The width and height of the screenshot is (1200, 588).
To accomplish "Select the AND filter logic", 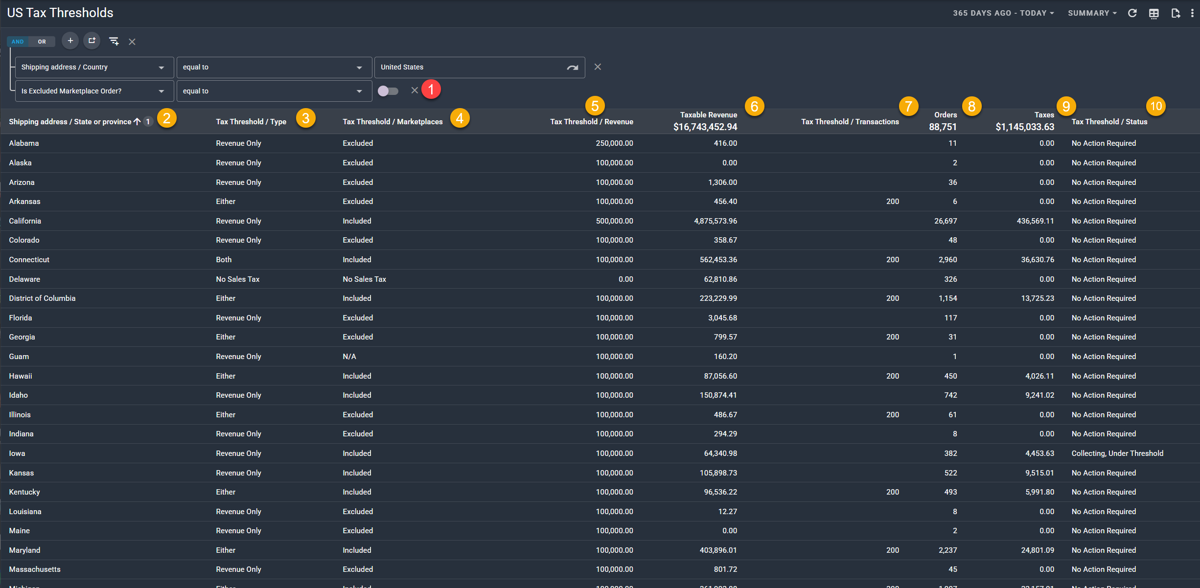I will [18, 42].
